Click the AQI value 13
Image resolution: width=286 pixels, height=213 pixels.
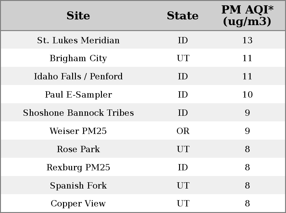247,40
